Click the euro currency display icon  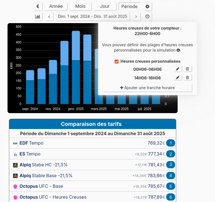(x=38, y=6)
